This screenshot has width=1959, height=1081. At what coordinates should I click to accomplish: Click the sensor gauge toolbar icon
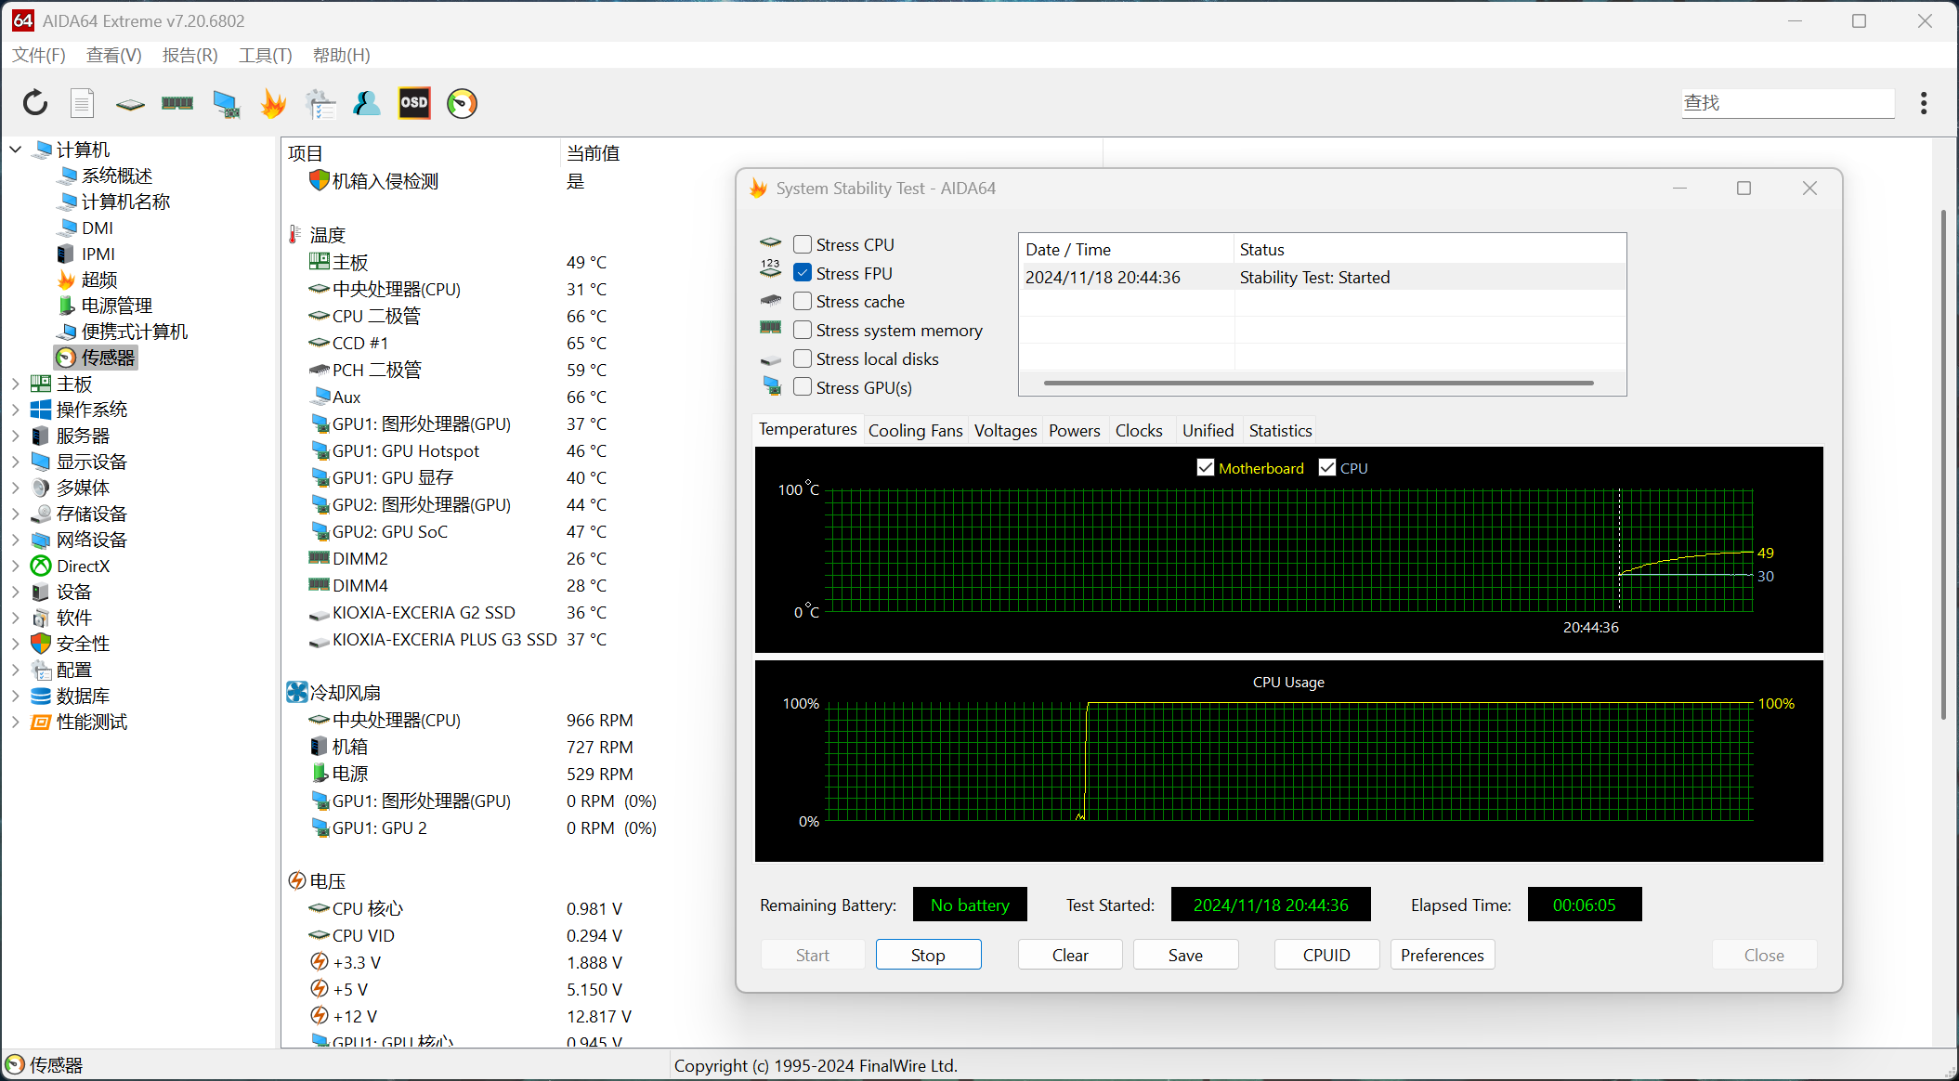[x=462, y=103]
